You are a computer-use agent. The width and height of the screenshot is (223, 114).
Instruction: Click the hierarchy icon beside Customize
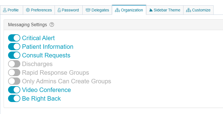(188, 10)
